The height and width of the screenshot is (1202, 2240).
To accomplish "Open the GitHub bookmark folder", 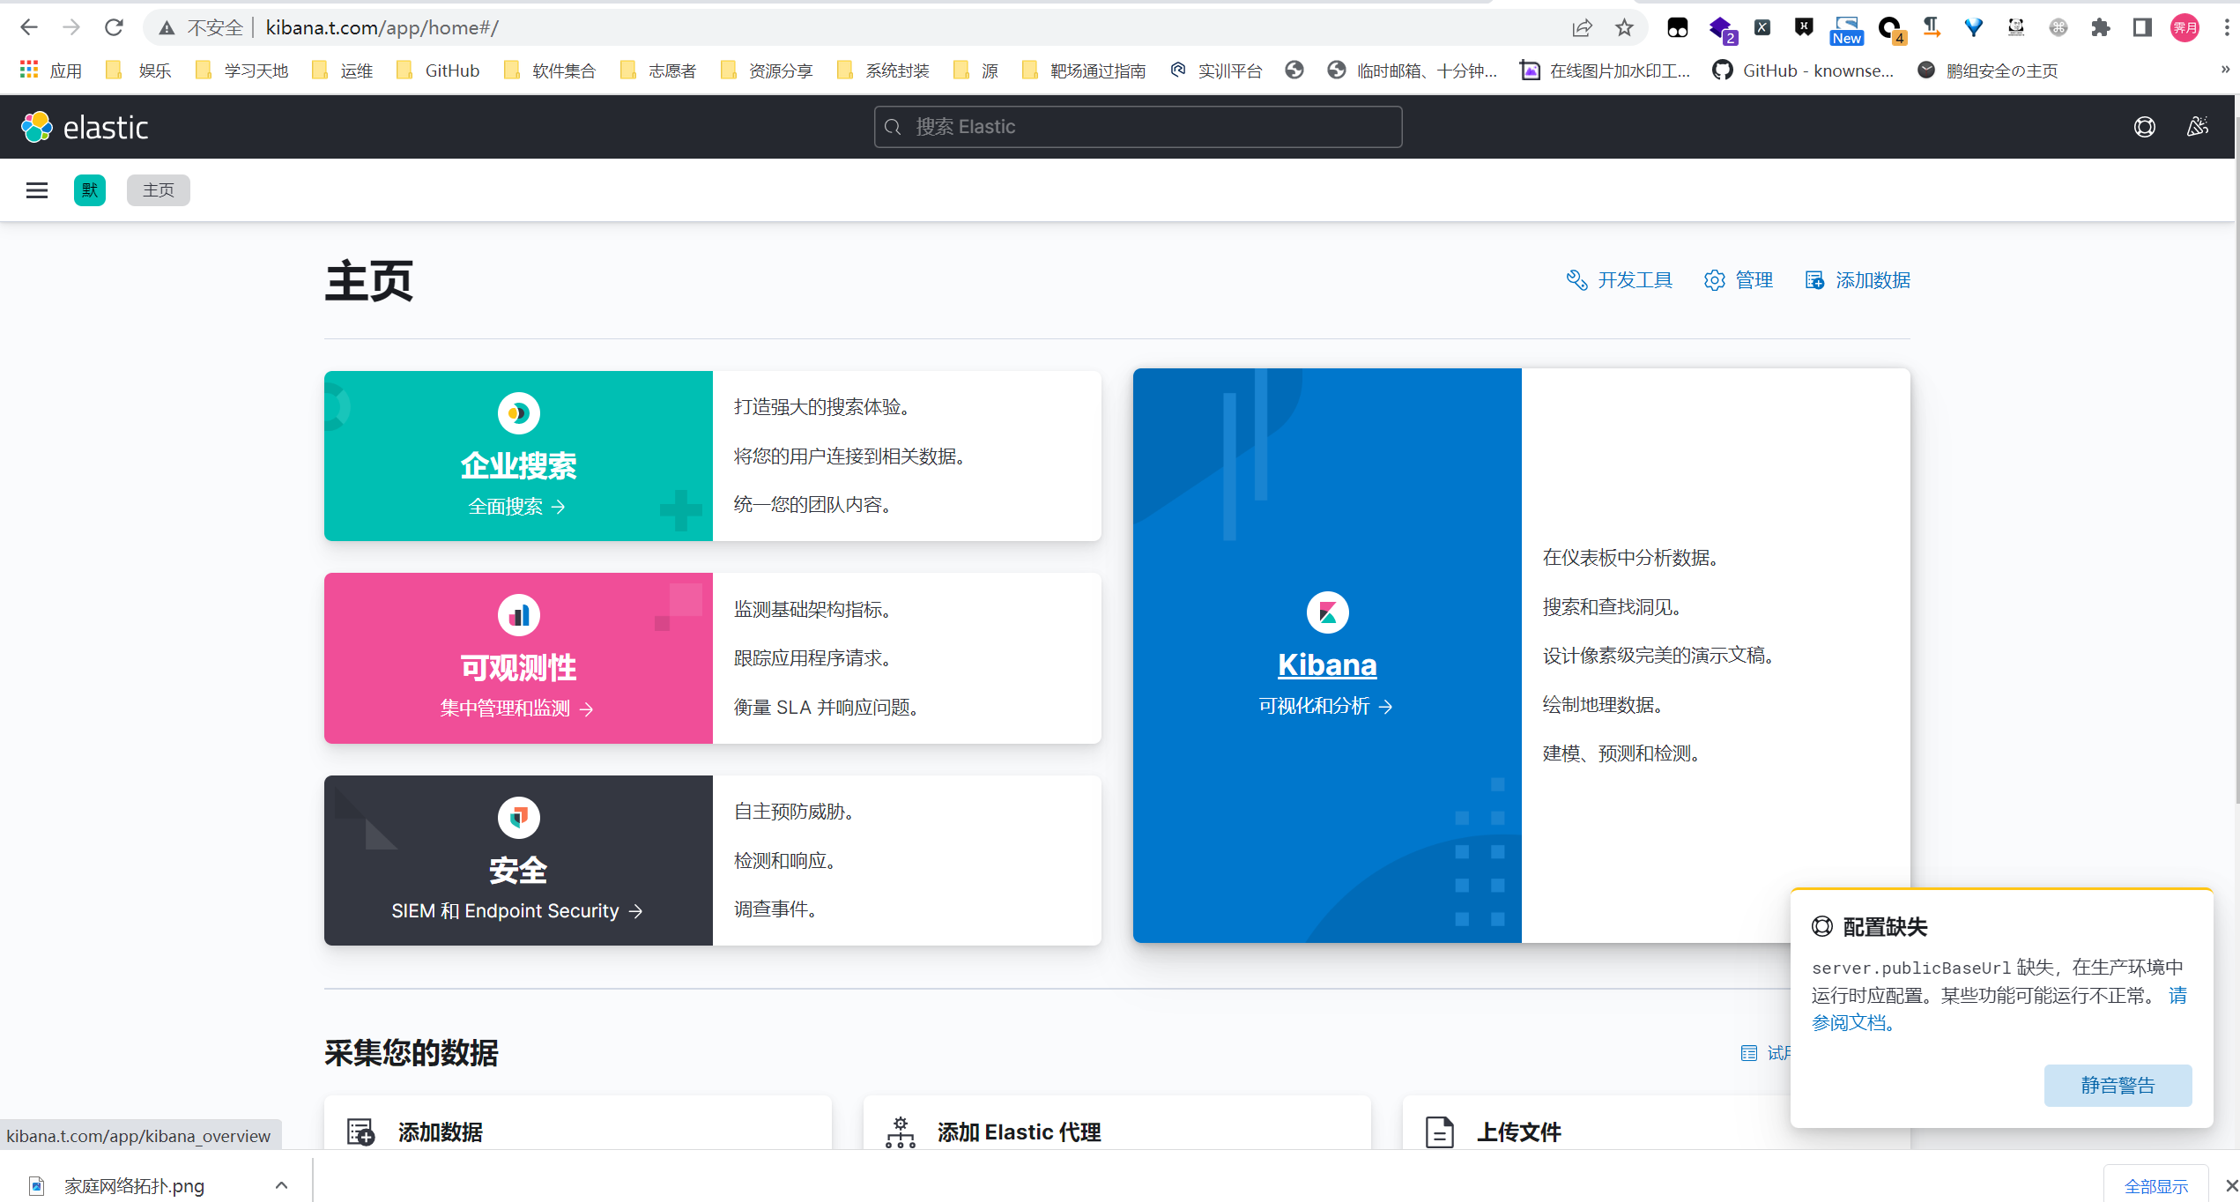I will 439,70.
